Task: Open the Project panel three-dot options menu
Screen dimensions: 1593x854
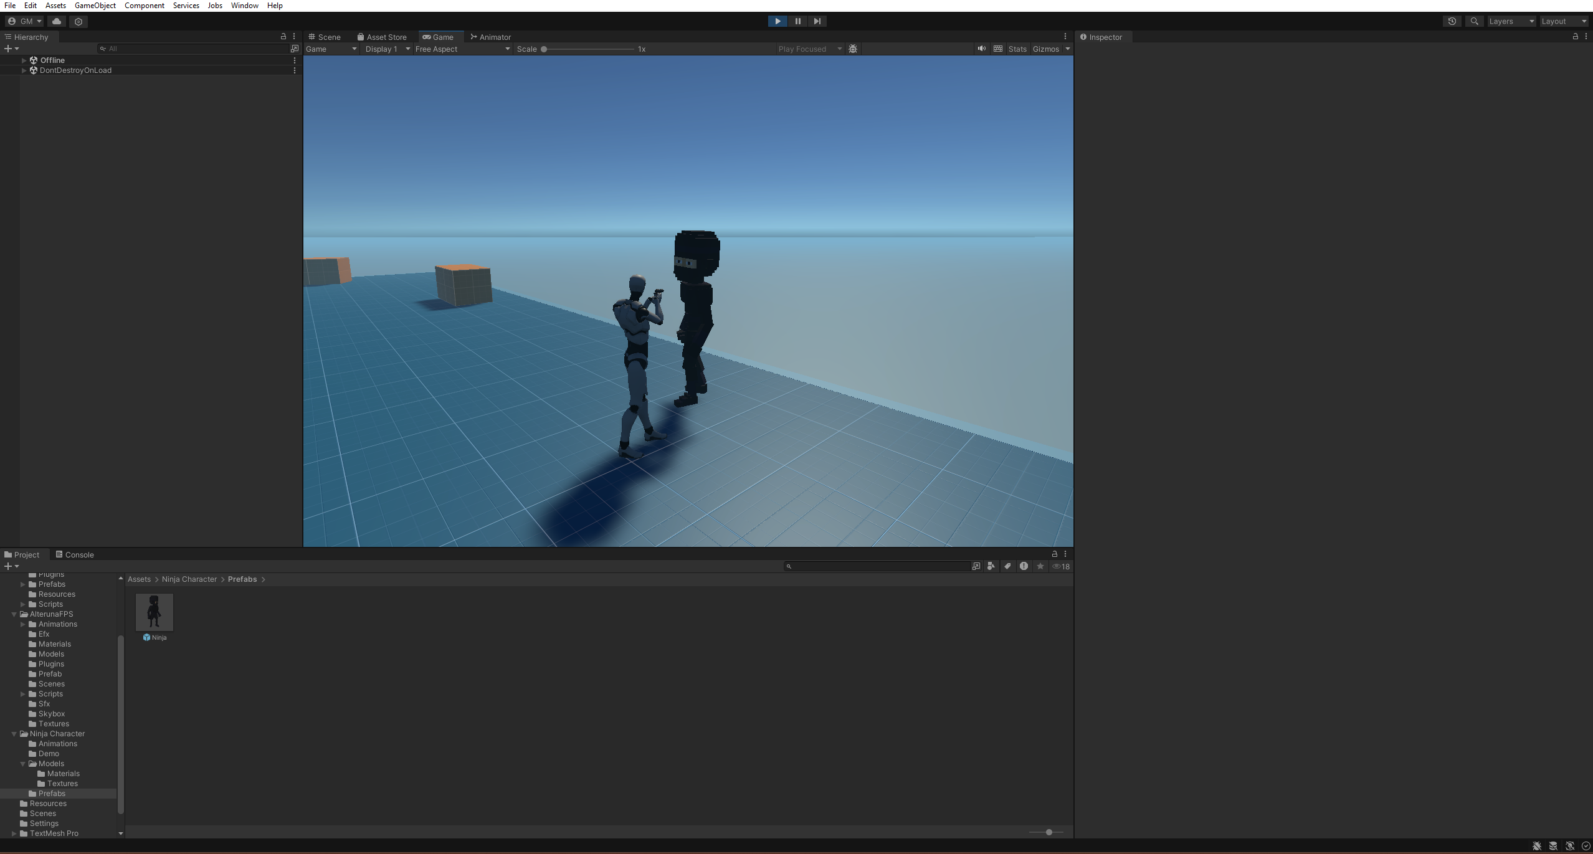Action: tap(1065, 554)
